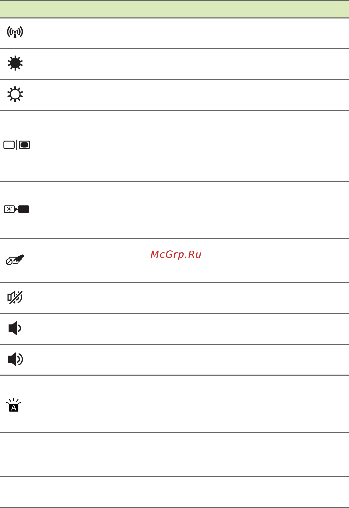The width and height of the screenshot is (349, 508).
Task: Click the blank row below the backlight row
Action: 174,455
